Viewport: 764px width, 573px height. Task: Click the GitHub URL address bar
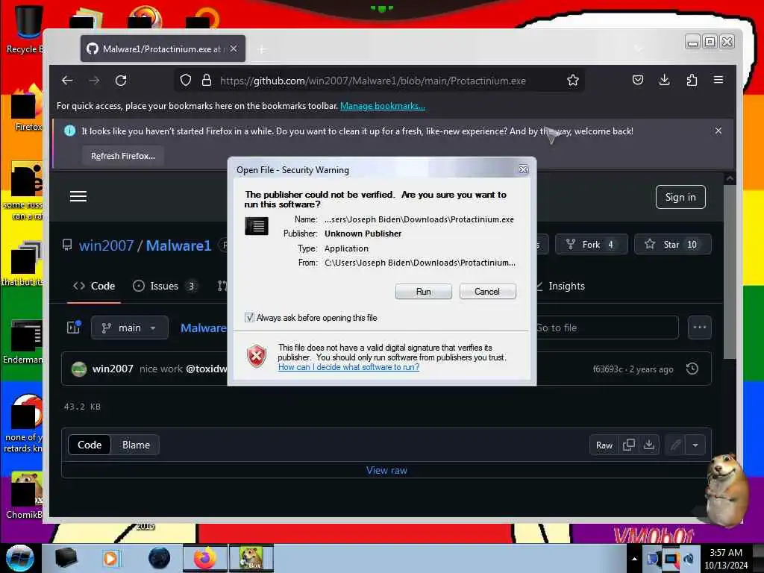[373, 81]
